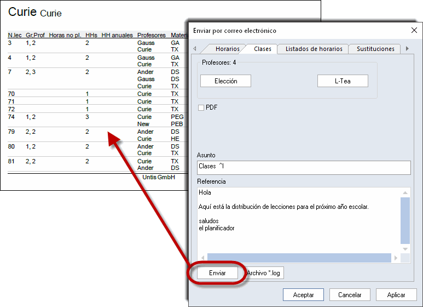This screenshot has width=423, height=307.
Task: Click the Horas no pl. column header
Action: pos(65,35)
